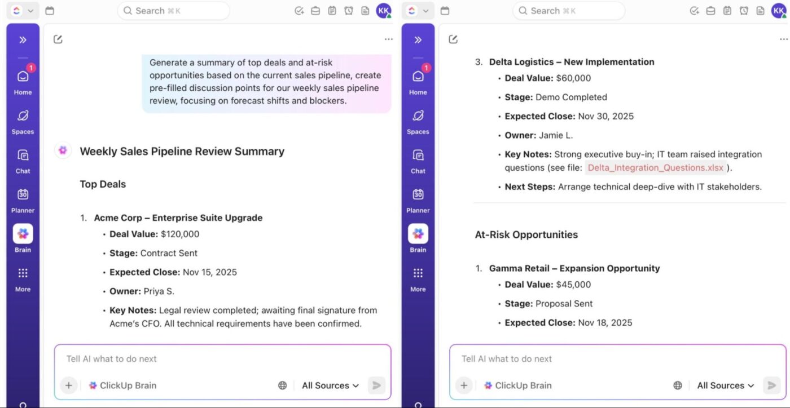Click the Reminders alarm clock icon in top bar
Image resolution: width=790 pixels, height=408 pixels.
(x=349, y=10)
